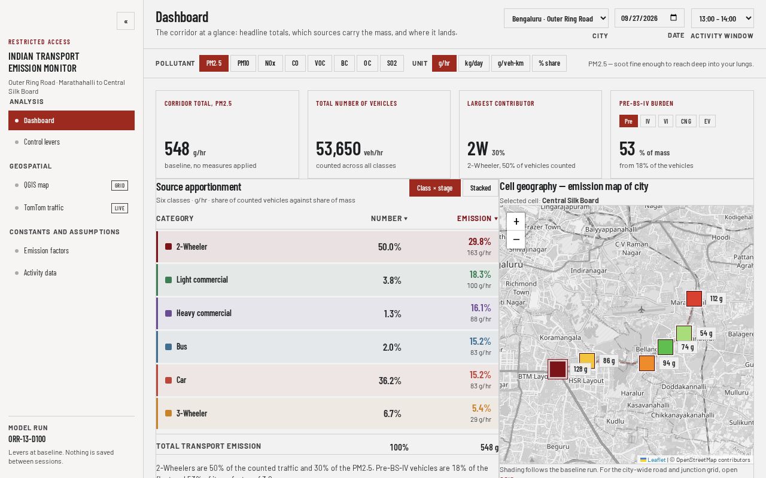Screen dimensions: 766x478
Task: Set unit to kg/day
Action: click(474, 63)
